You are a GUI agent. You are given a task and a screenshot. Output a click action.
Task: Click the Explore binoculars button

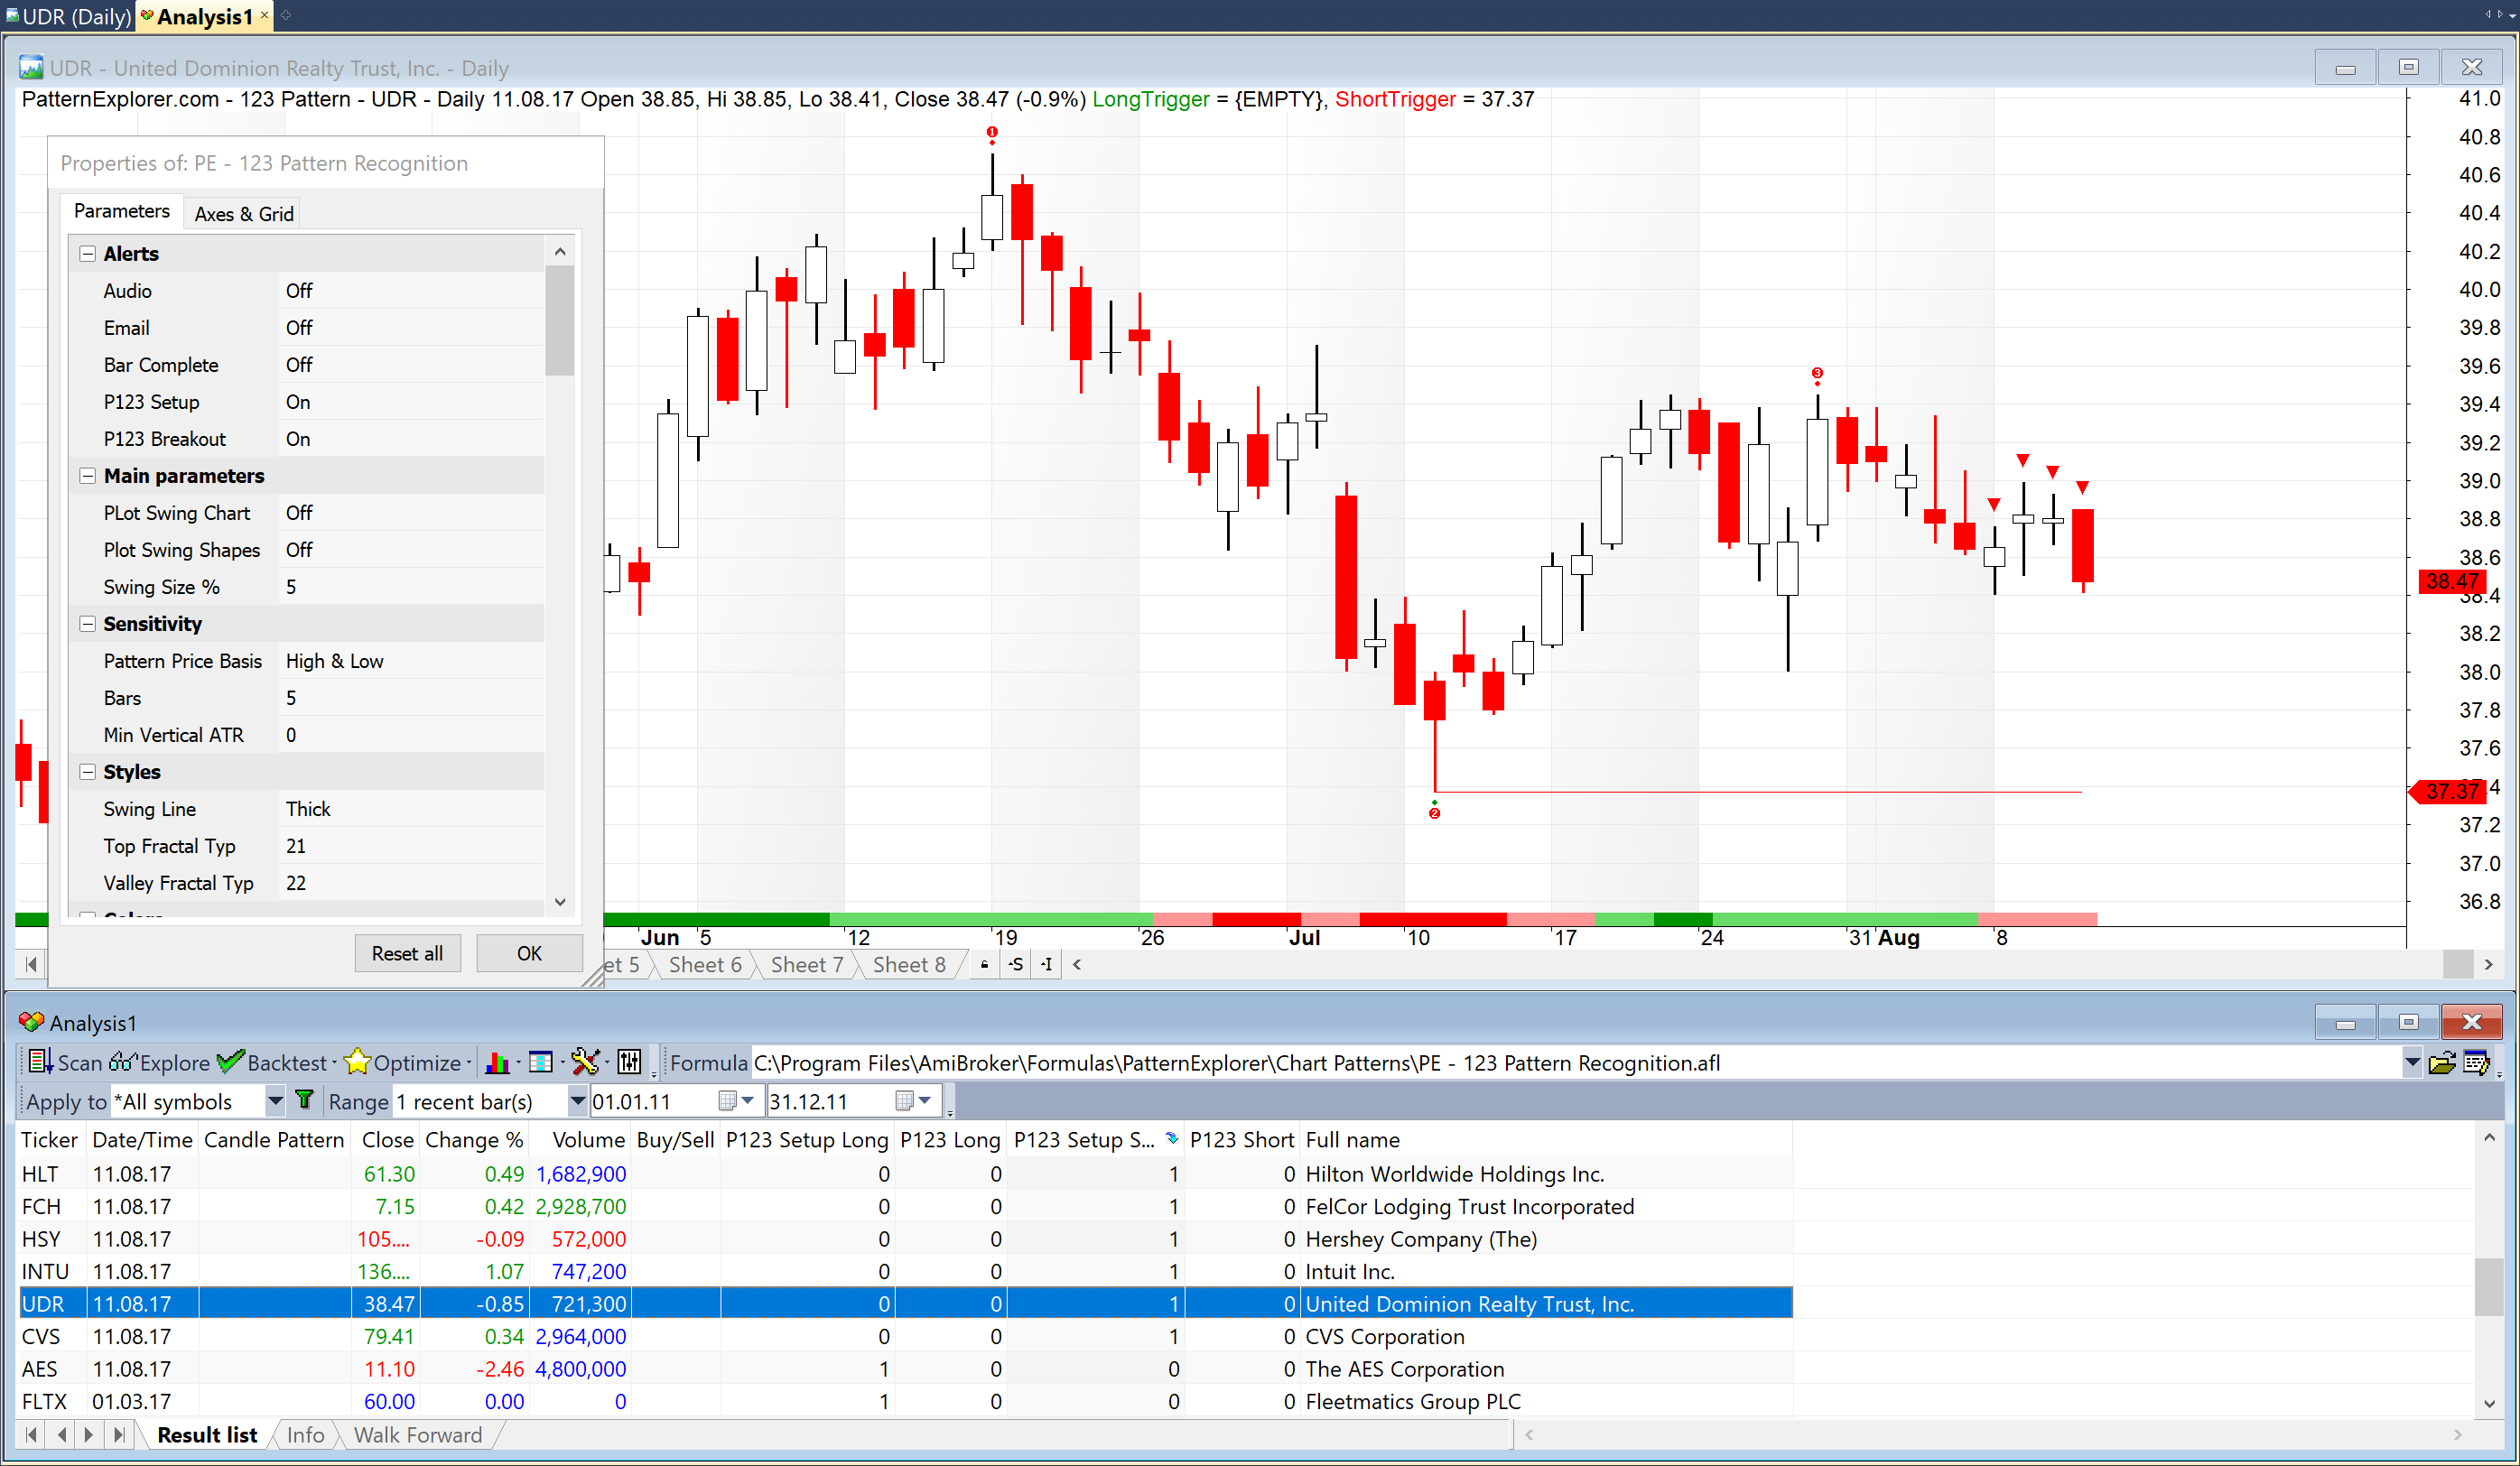click(x=160, y=1062)
